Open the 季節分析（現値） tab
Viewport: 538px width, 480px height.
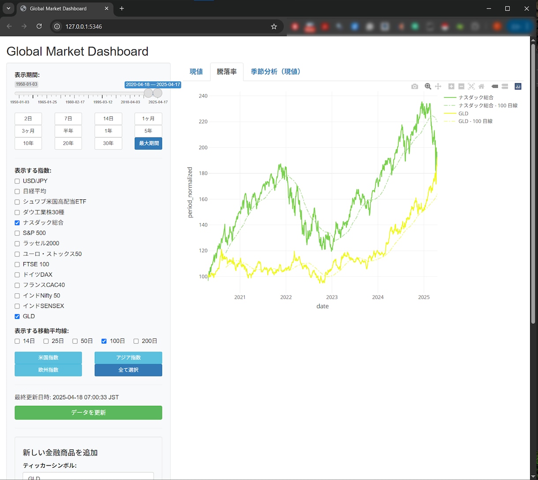276,71
